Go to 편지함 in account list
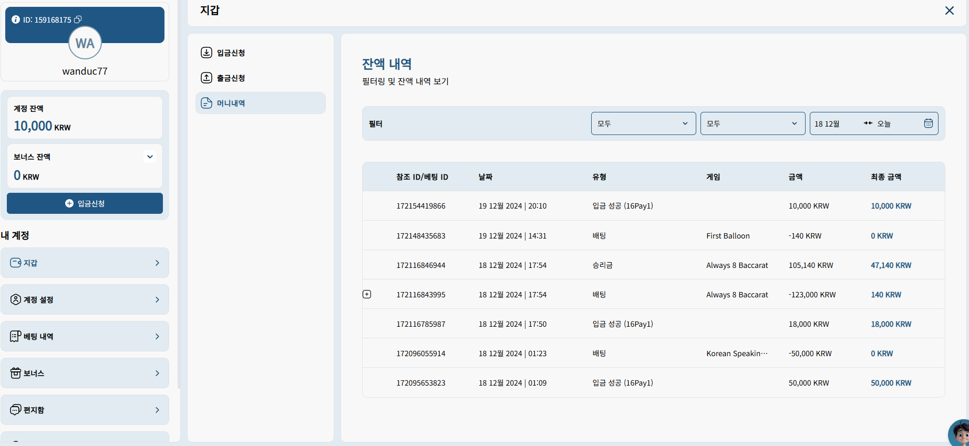The image size is (969, 446). pyautogui.click(x=85, y=410)
